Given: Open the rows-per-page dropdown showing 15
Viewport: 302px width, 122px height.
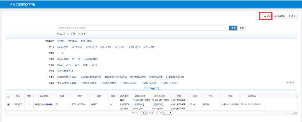Looking at the screenshot, I should tap(168, 113).
